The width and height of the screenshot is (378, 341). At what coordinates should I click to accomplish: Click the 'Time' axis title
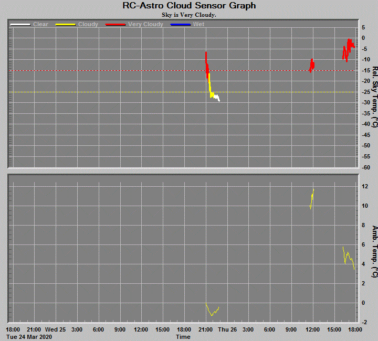(x=183, y=337)
